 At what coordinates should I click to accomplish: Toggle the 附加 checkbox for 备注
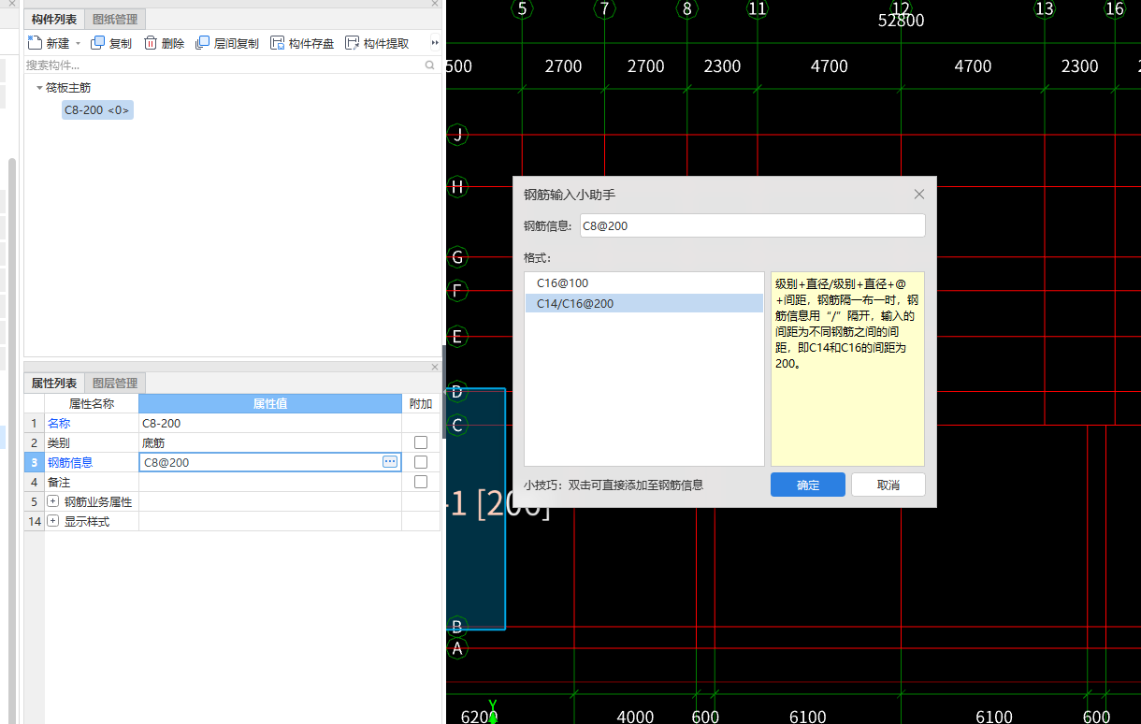tap(421, 482)
